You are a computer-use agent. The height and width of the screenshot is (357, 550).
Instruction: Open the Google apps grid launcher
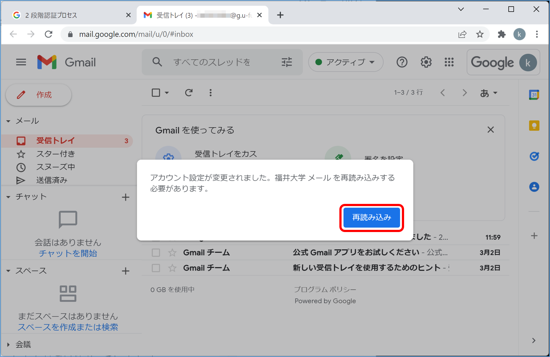[x=449, y=62]
